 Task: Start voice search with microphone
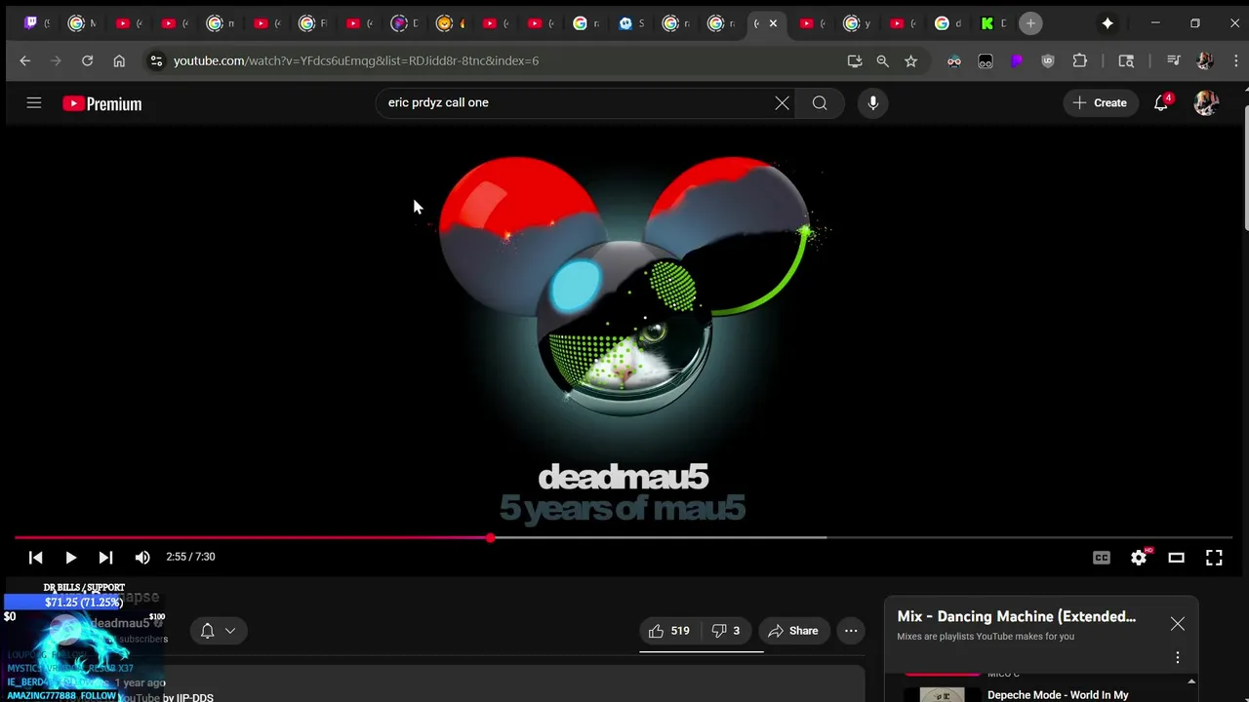pos(873,102)
